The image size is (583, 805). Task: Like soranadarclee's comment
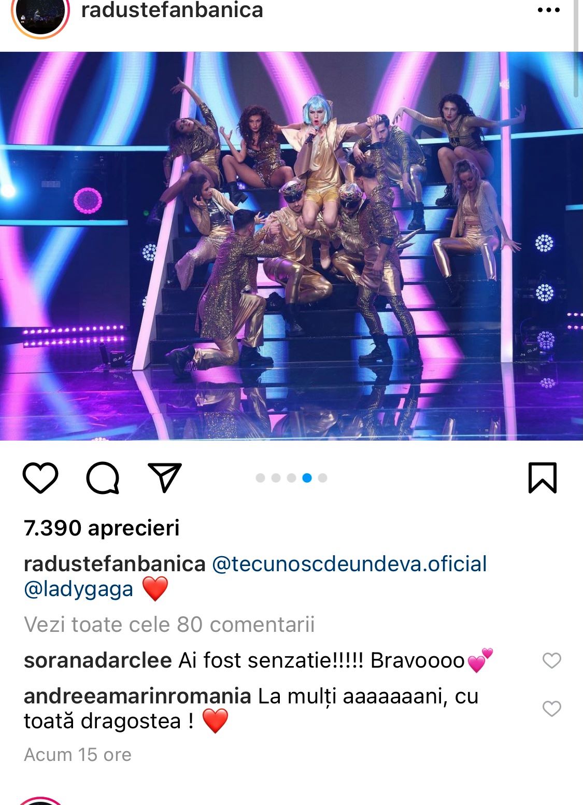(552, 660)
